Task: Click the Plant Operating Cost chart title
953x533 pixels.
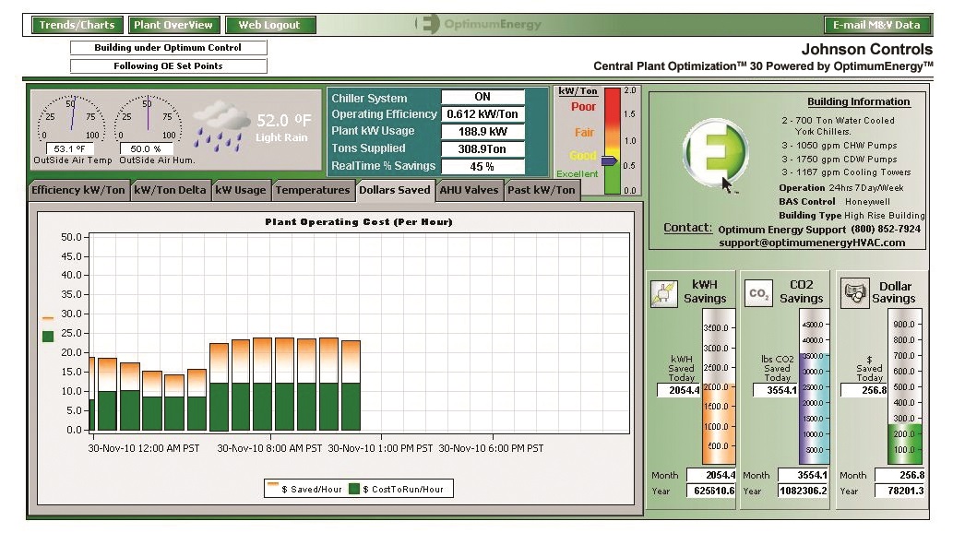Action: click(x=359, y=222)
